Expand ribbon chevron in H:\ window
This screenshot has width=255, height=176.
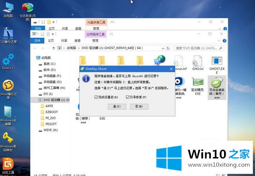pyautogui.click(x=219, y=29)
